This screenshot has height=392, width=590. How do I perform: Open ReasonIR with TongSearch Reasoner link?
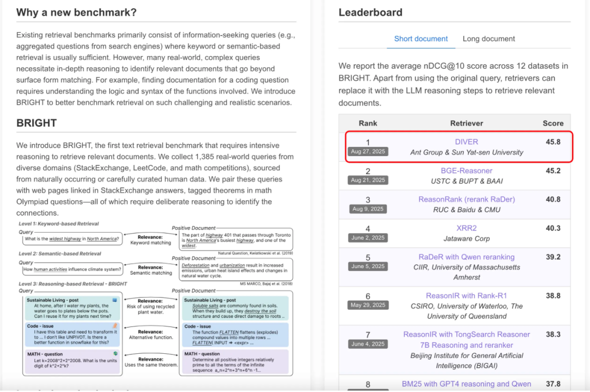[x=466, y=340]
